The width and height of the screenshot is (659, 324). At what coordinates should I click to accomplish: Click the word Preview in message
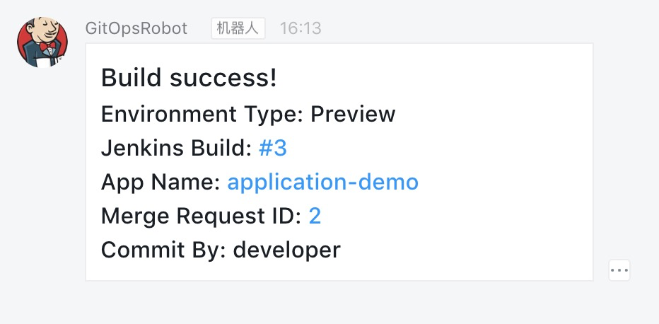[353, 114]
